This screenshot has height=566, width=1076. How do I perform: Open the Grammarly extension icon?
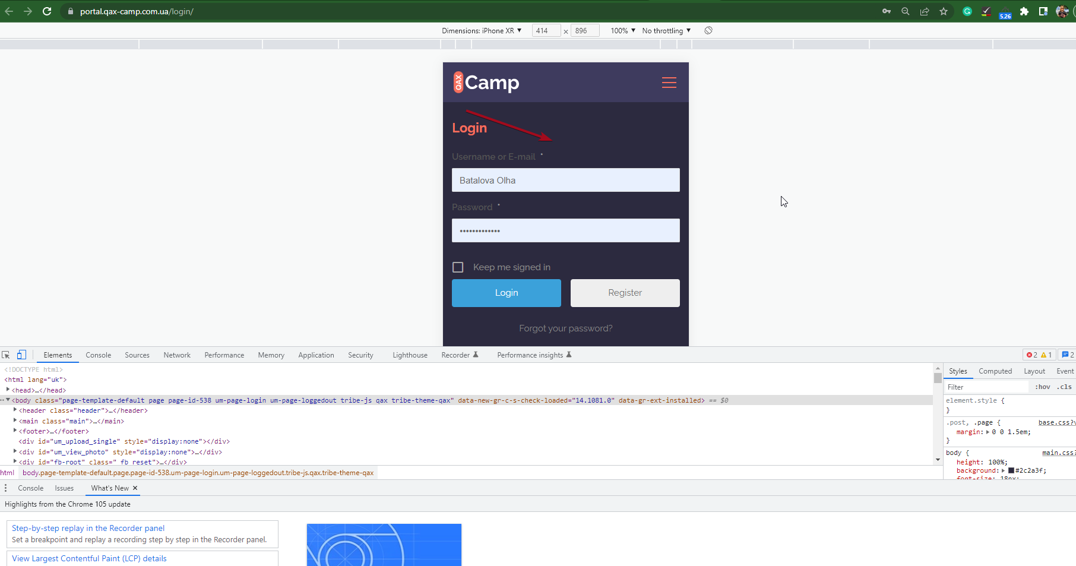pos(967,11)
